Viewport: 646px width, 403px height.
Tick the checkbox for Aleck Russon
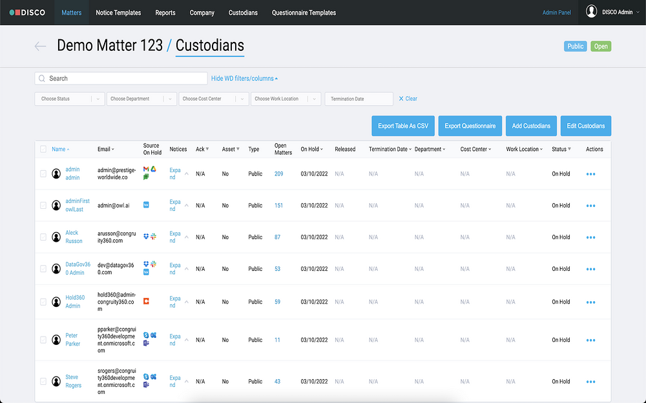click(43, 237)
